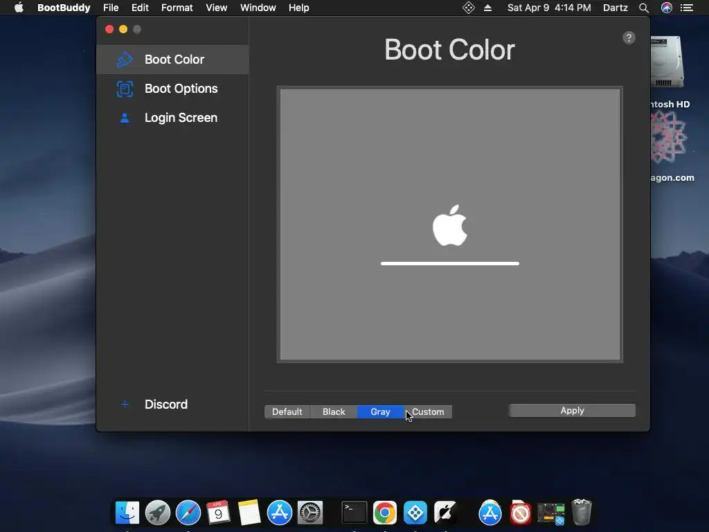Open Boot Options in the sidebar
The image size is (709, 532).
click(172, 89)
